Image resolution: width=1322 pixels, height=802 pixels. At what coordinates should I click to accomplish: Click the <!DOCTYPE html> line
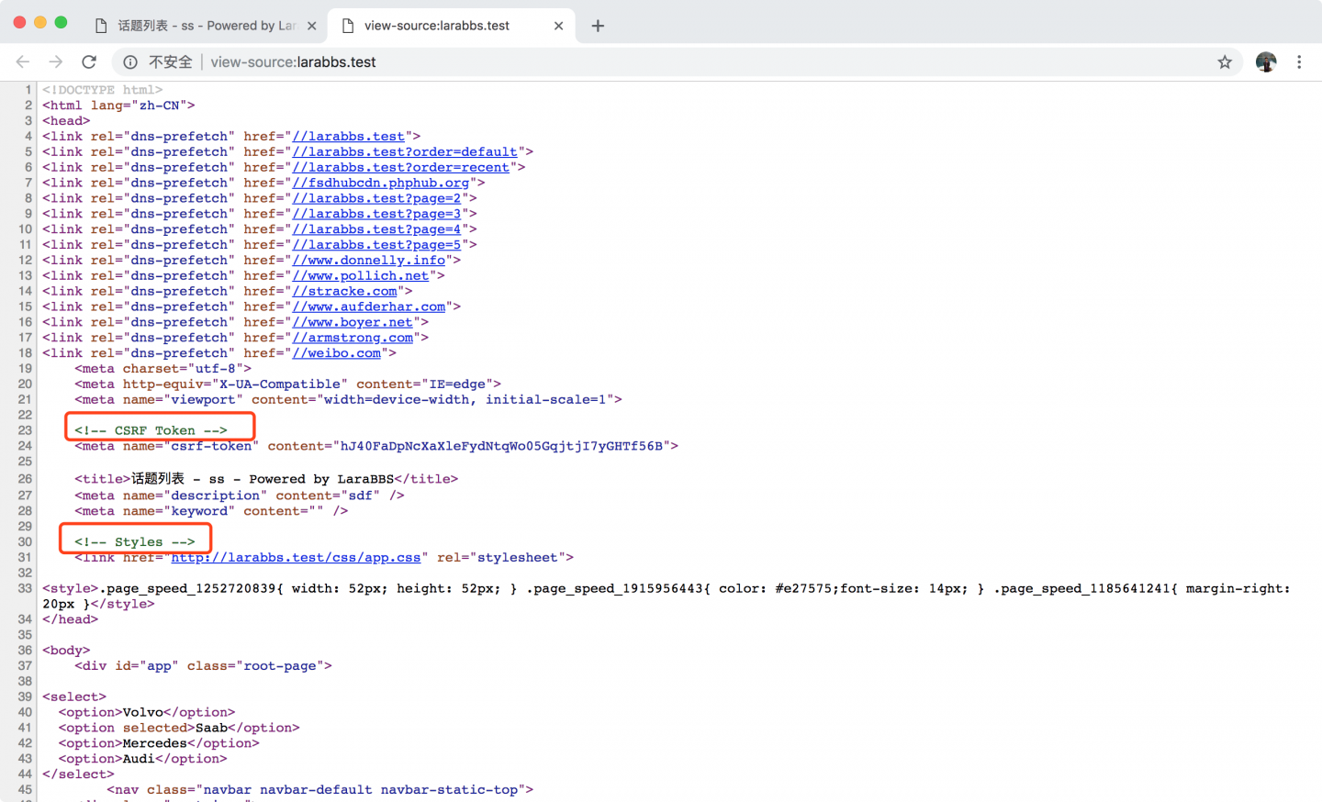click(x=102, y=90)
